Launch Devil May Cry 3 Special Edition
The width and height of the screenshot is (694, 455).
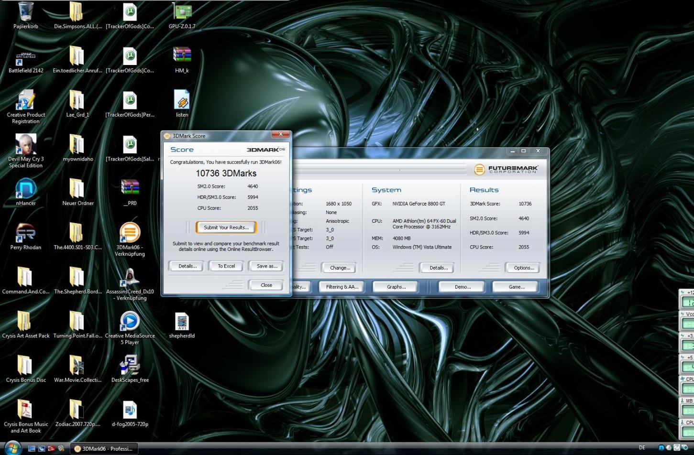tap(26, 151)
